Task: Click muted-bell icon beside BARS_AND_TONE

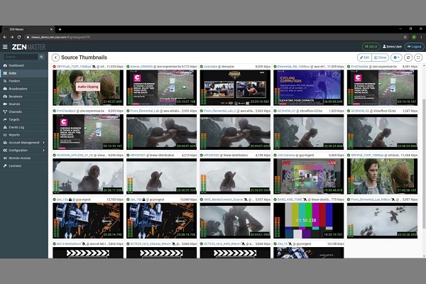Action: [305, 200]
